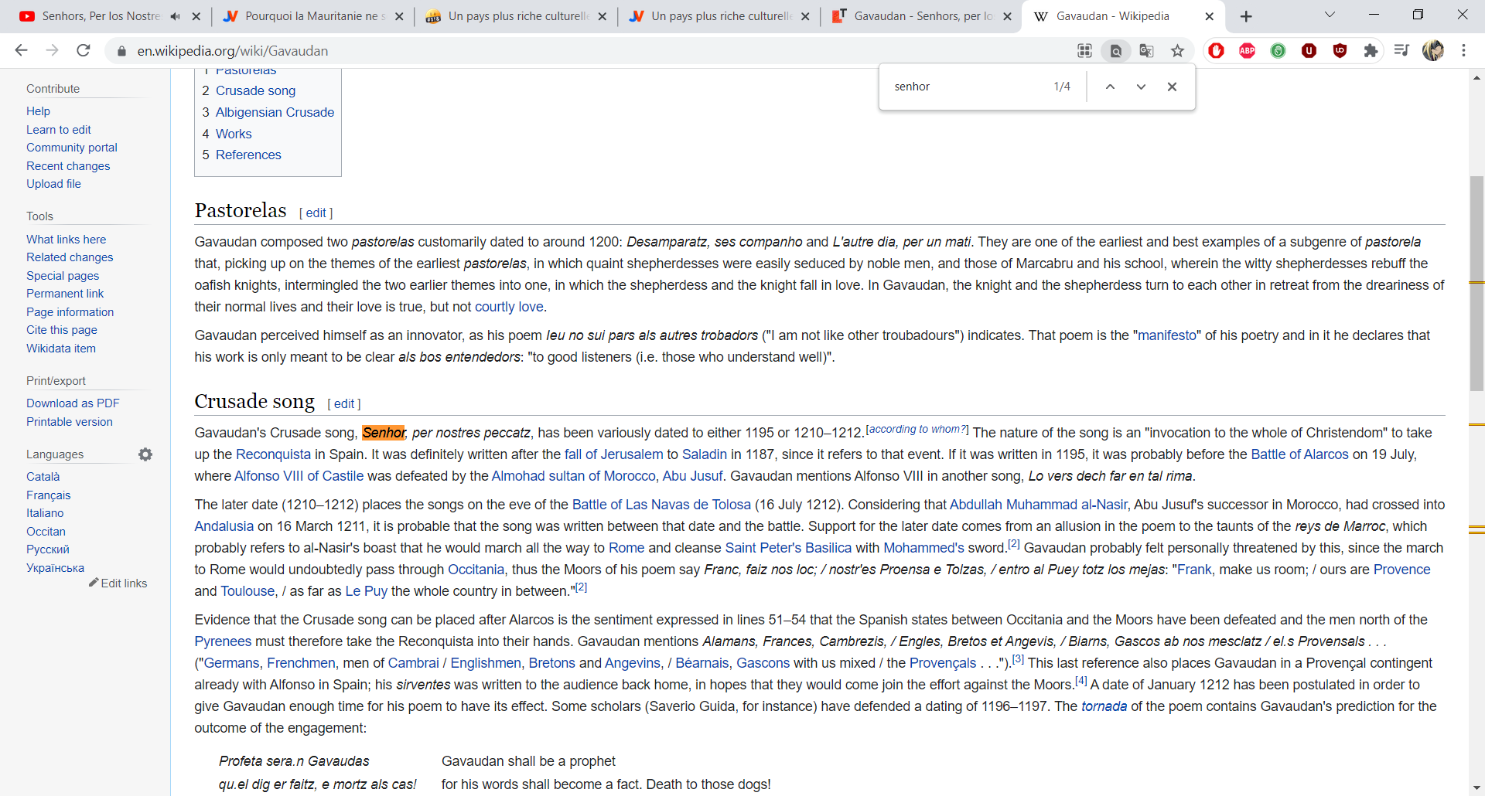Viewport: 1485px width, 796px height.
Task: Open the Battle of Las Navas de Tolosa link
Action: click(x=661, y=505)
